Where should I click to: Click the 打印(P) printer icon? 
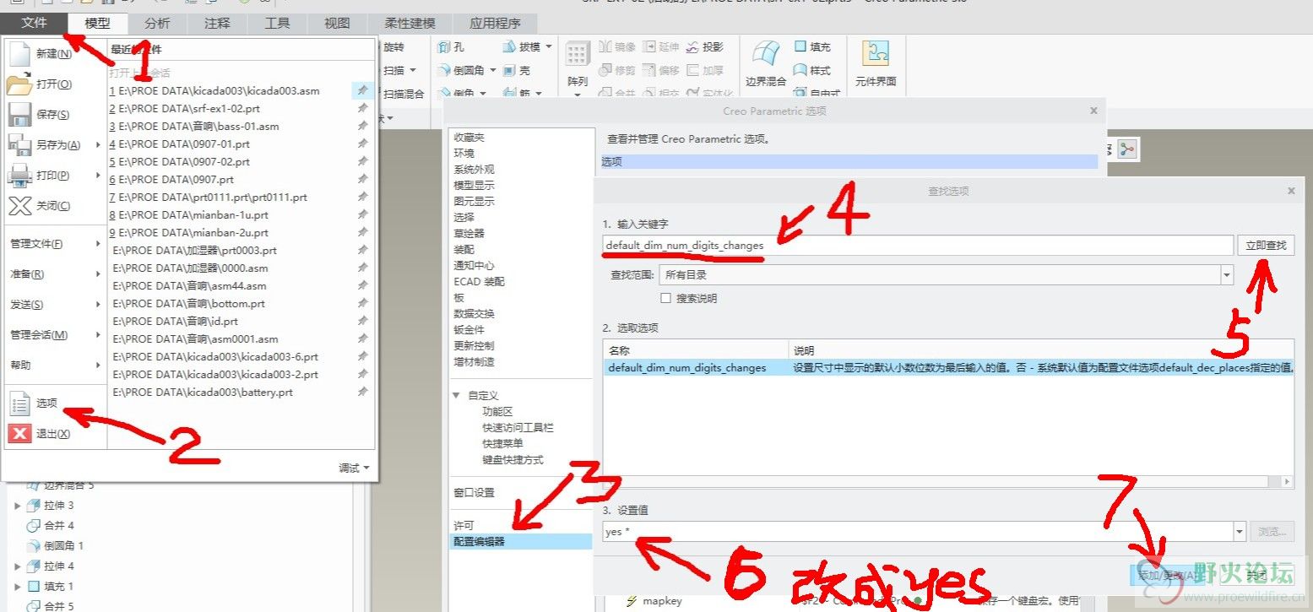(x=19, y=176)
